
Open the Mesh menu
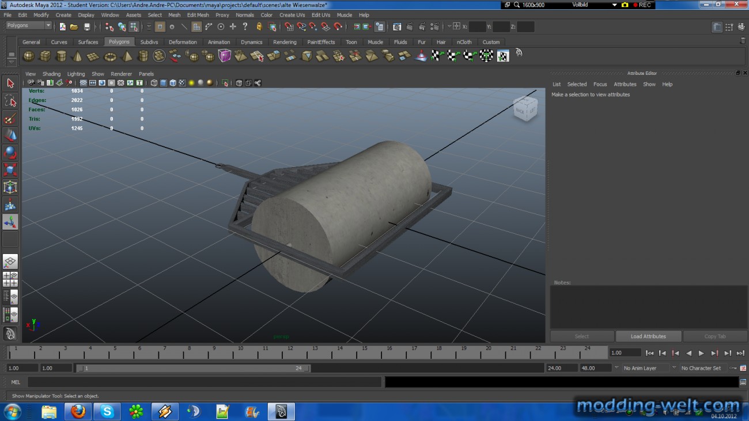[x=174, y=15]
